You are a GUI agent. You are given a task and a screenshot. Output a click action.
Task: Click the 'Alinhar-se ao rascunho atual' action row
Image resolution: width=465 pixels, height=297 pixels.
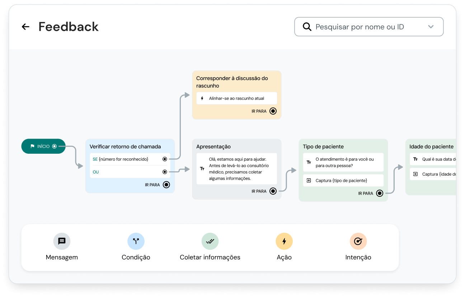point(236,98)
